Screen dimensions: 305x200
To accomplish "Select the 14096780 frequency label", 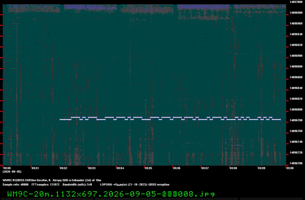I will click(296, 120).
